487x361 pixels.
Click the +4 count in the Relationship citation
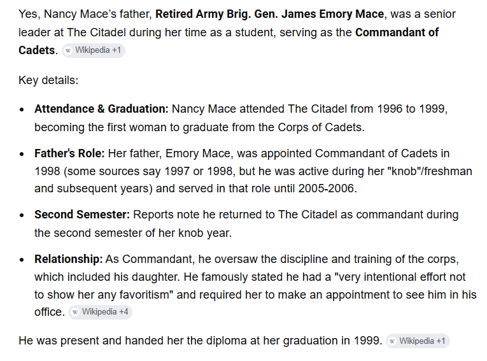[124, 312]
